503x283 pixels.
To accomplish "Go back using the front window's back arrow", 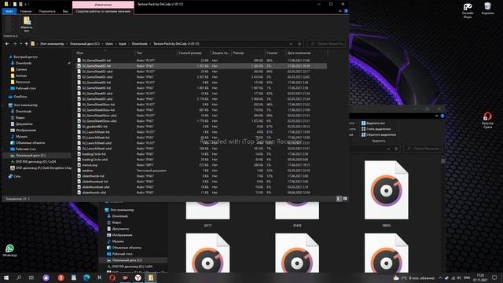I will [x=7, y=44].
